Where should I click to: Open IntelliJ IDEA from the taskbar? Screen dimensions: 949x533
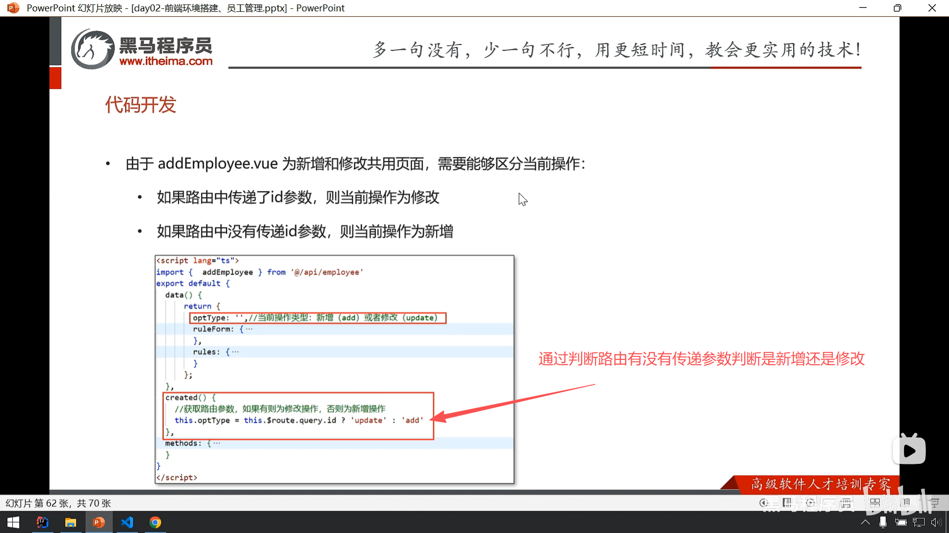pos(43,522)
